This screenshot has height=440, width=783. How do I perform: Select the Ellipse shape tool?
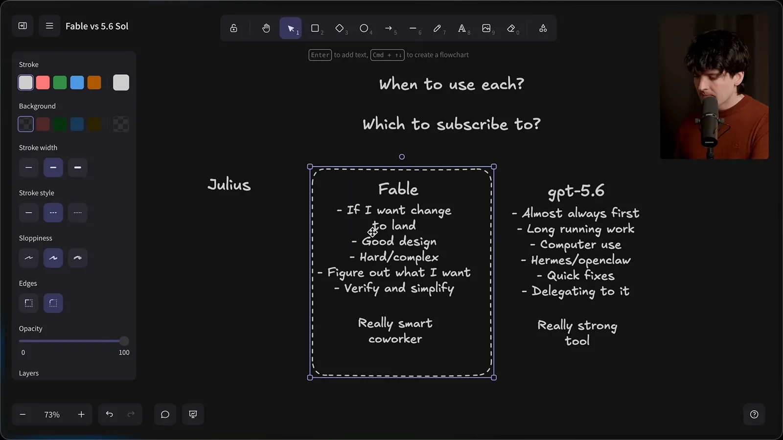[x=364, y=28]
